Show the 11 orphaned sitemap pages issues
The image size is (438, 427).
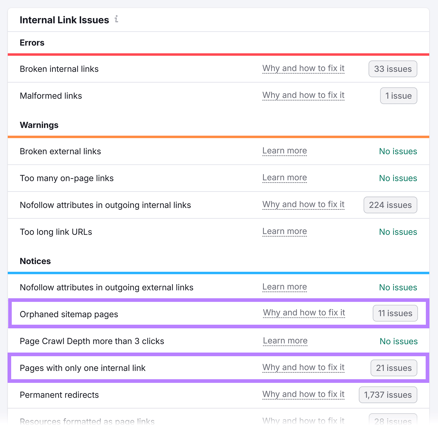[395, 313]
